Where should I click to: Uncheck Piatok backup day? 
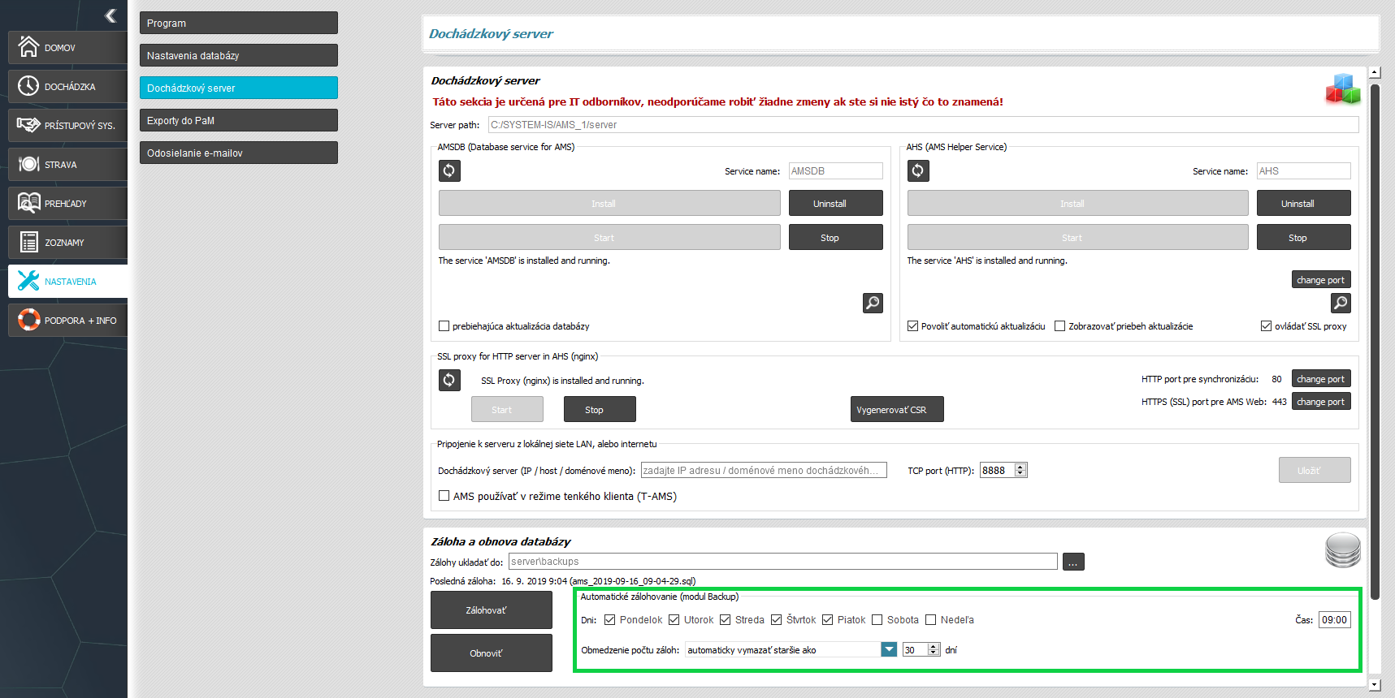(827, 620)
